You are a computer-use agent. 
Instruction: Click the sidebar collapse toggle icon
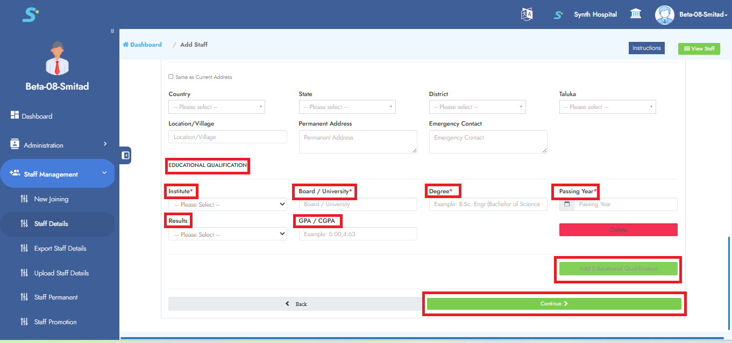pos(125,155)
